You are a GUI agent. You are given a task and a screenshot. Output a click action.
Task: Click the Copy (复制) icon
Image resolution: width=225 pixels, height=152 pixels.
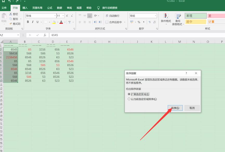11,19
